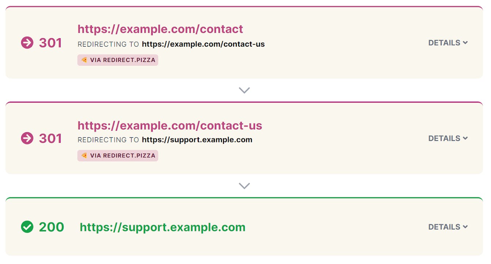Open the https://example.com/contact-us heading link

170,126
